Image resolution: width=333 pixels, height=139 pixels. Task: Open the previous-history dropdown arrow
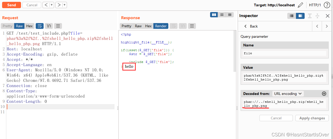tap(51, 5)
